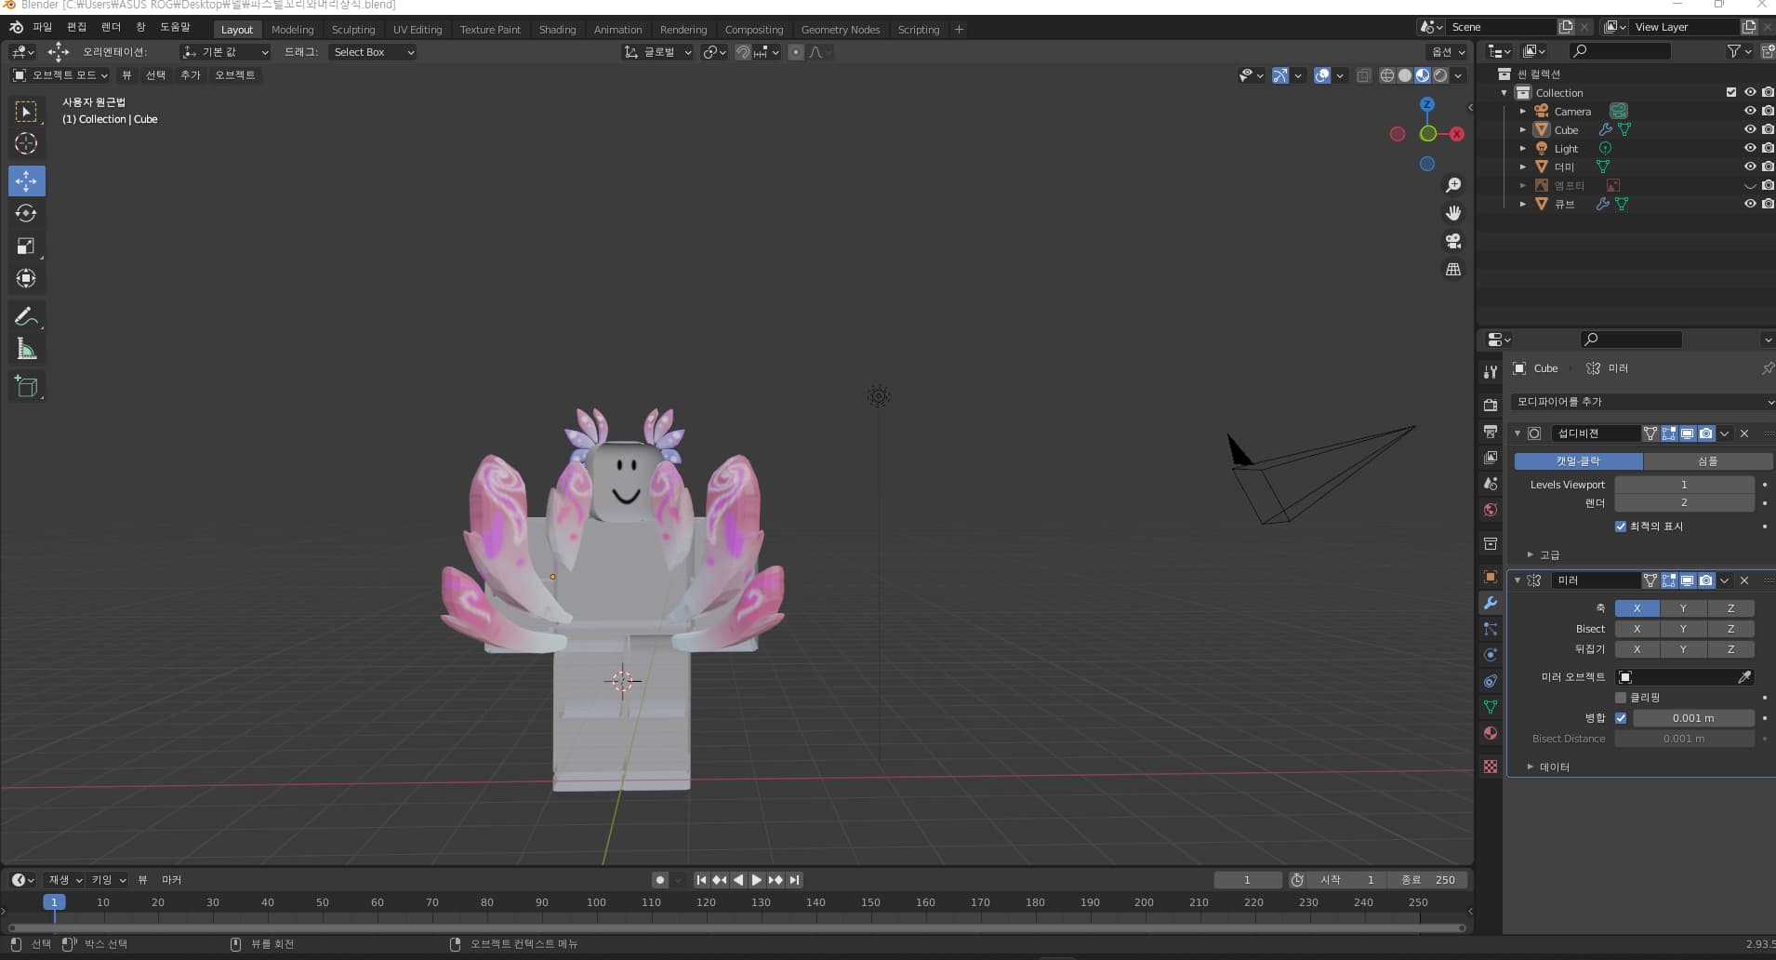Uncheck 최적의 표시 in the Subdivision modifier

[1619, 526]
